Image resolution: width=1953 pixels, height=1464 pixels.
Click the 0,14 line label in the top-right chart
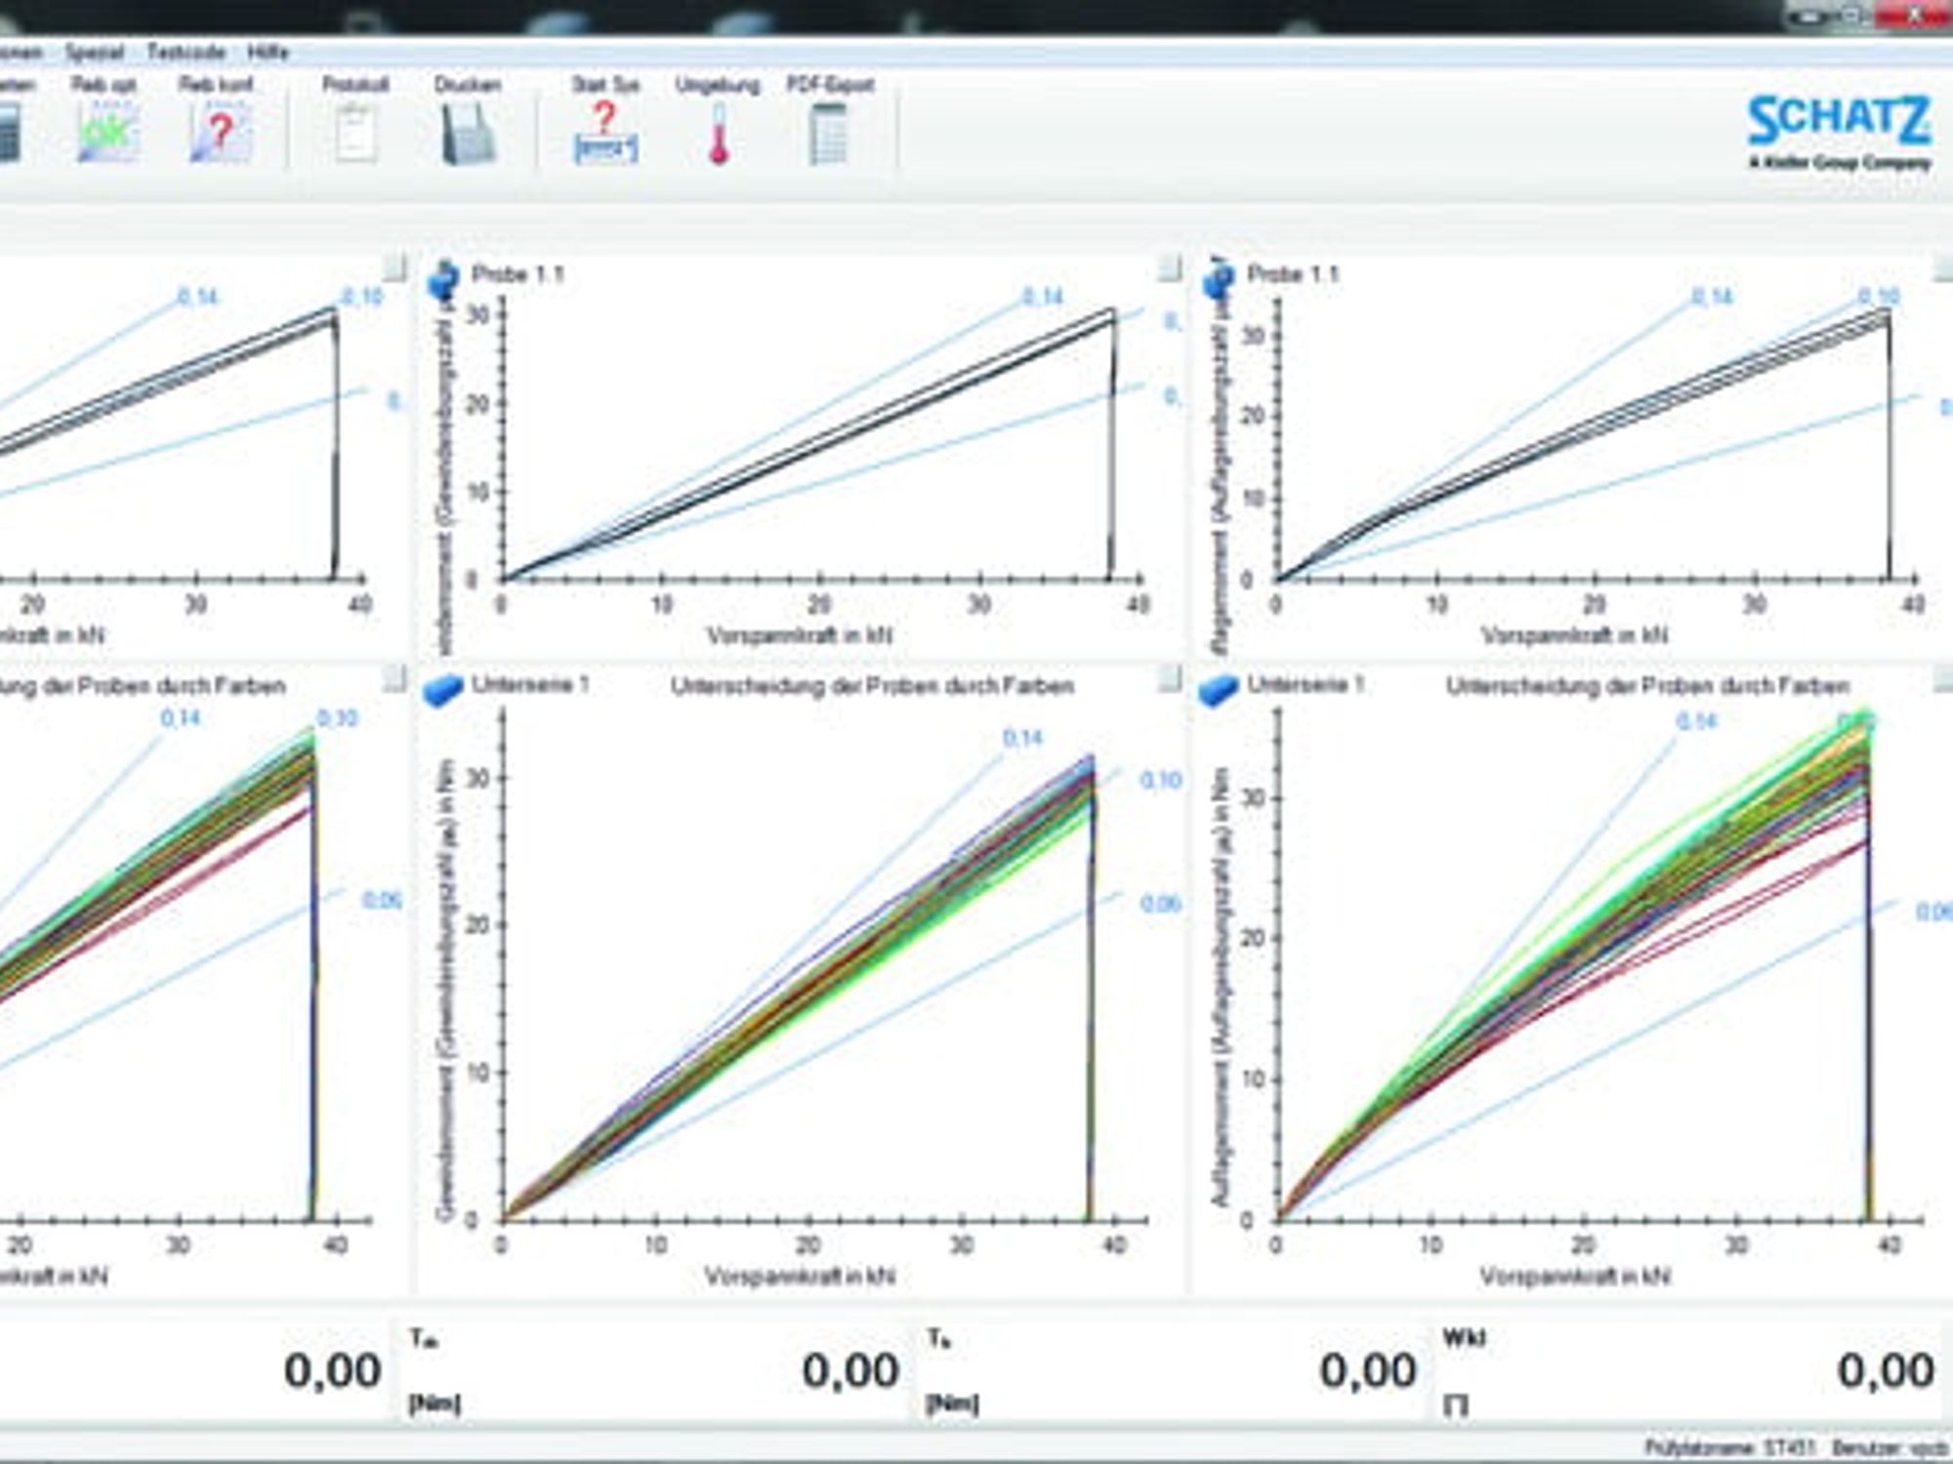[x=1712, y=297]
